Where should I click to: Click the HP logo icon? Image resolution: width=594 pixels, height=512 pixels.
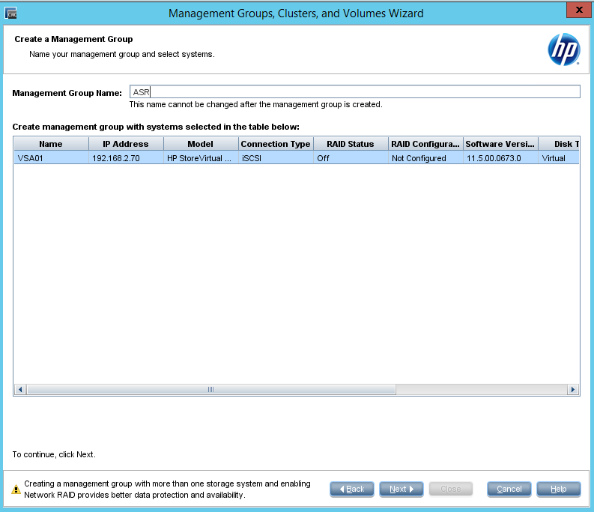tap(563, 50)
